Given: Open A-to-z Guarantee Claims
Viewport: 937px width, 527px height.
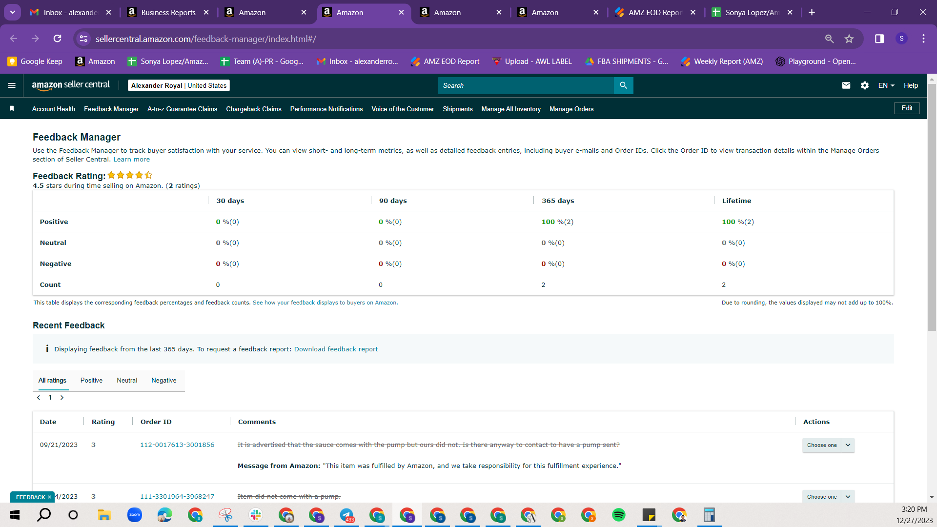Looking at the screenshot, I should coord(182,109).
